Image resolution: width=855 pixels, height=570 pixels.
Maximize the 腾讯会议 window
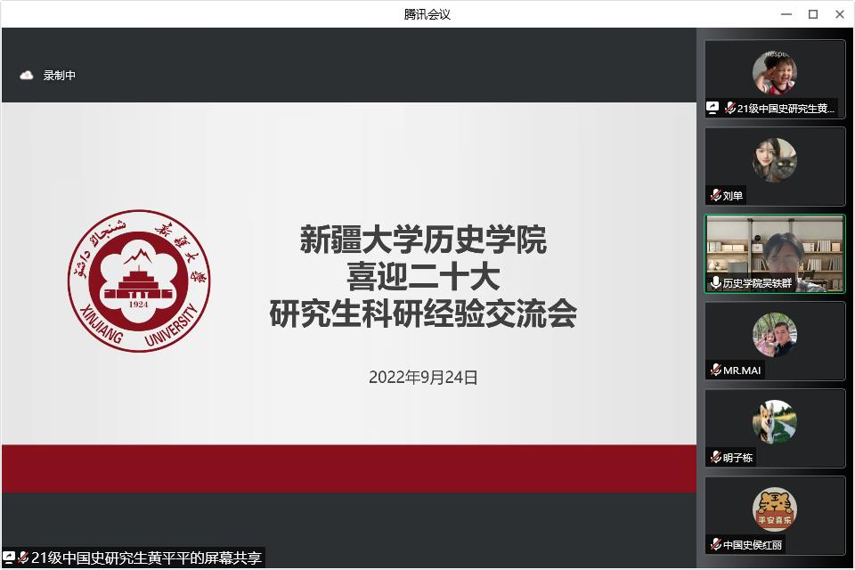[x=813, y=14]
